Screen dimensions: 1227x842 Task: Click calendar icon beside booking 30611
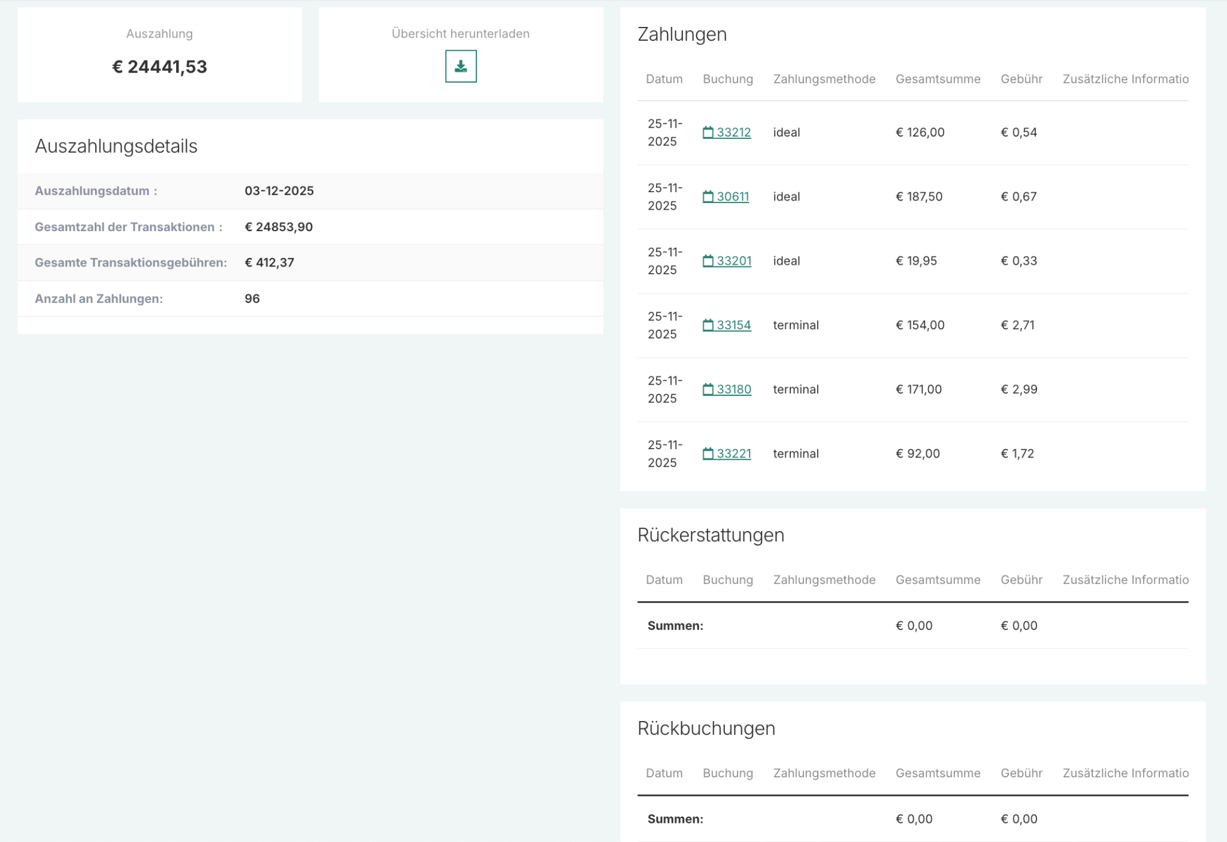708,196
